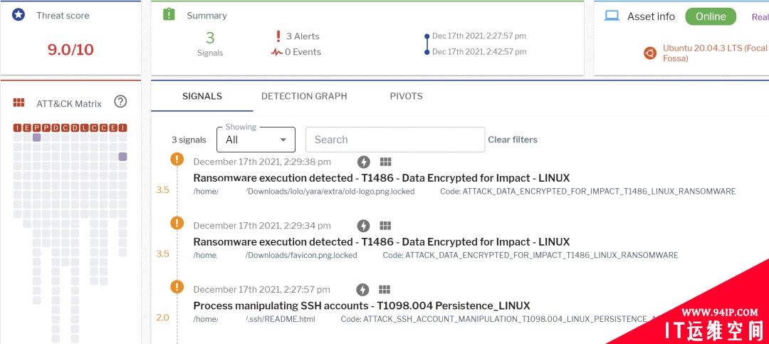Click the red Alerts exclamation icon
769x344 pixels.
pos(278,36)
